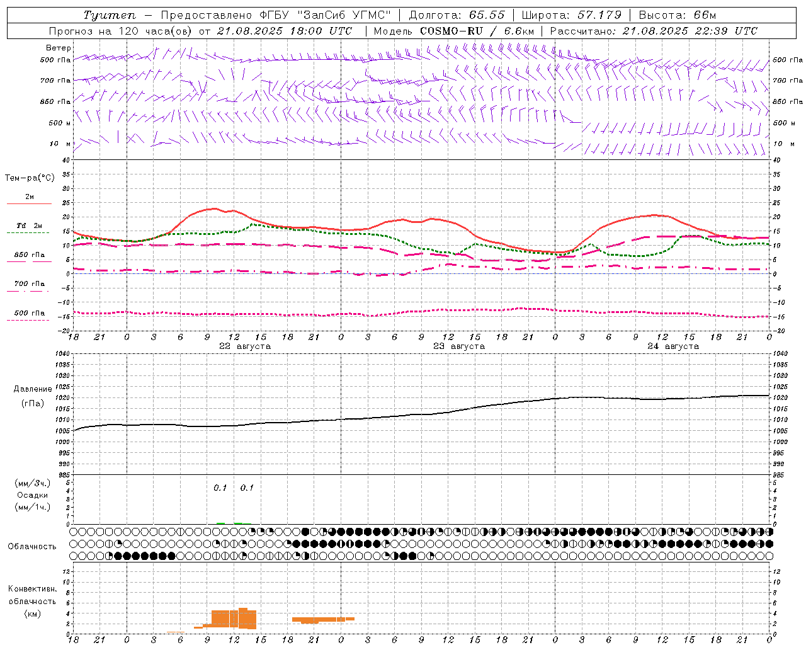This screenshot has width=806, height=645.
Task: Click the "Ветер" wind panel label
Action: pos(59,48)
